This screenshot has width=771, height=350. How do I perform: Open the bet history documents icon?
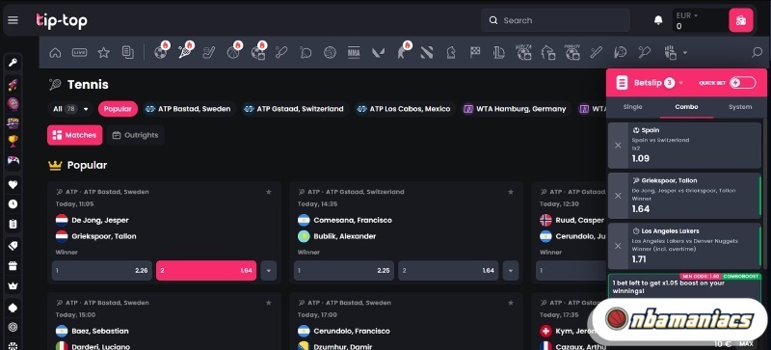click(127, 53)
